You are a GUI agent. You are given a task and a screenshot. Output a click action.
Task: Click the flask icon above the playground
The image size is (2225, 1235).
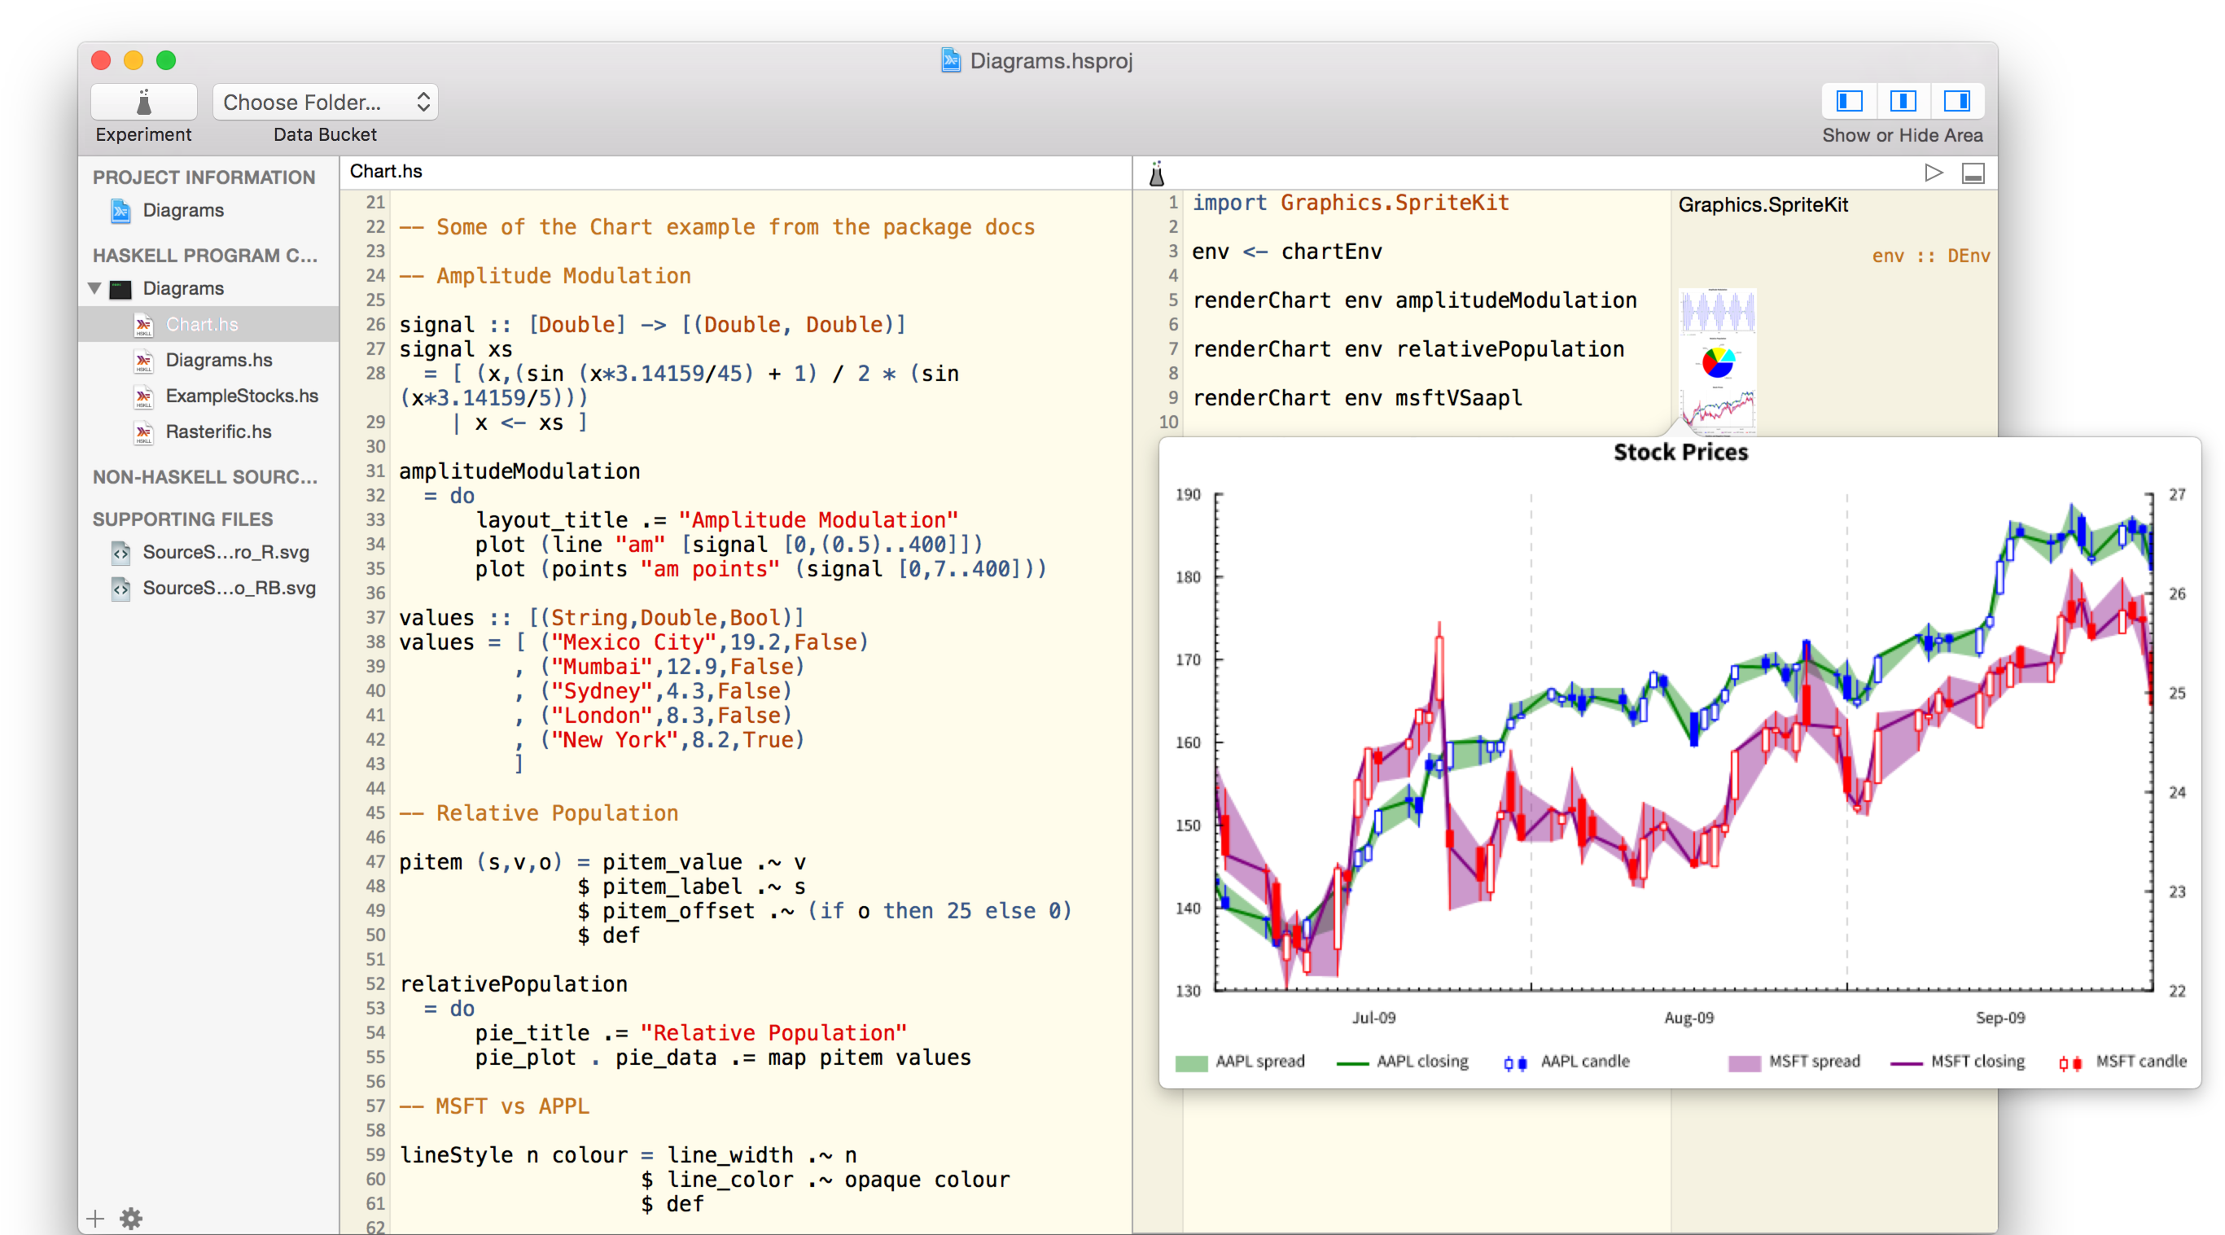pos(1157,173)
